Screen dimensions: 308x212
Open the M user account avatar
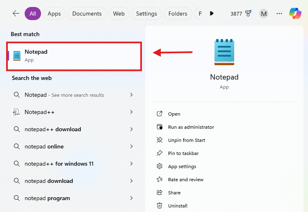pos(264,14)
